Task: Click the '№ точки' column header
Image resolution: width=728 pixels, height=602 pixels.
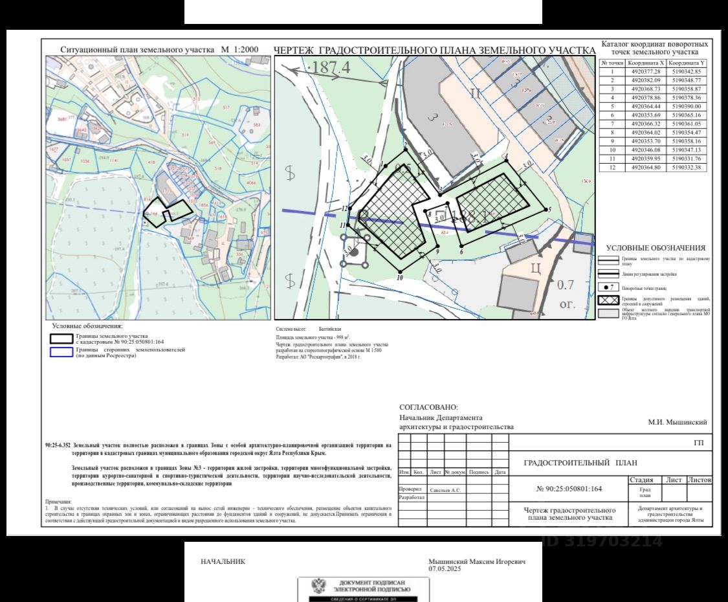Action: [x=612, y=63]
